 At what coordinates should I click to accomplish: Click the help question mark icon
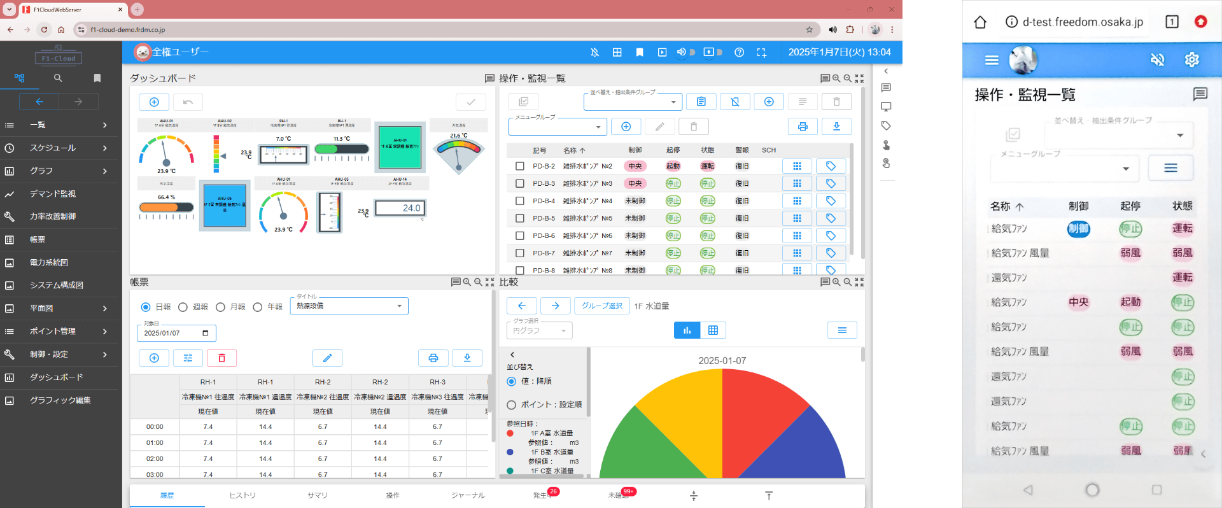pos(739,52)
